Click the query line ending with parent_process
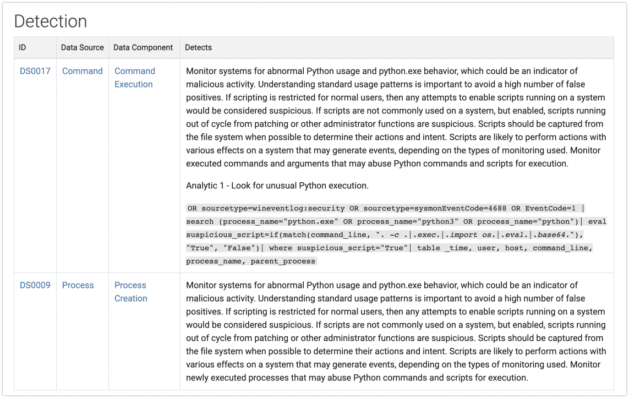This screenshot has height=398, width=629. 251,261
